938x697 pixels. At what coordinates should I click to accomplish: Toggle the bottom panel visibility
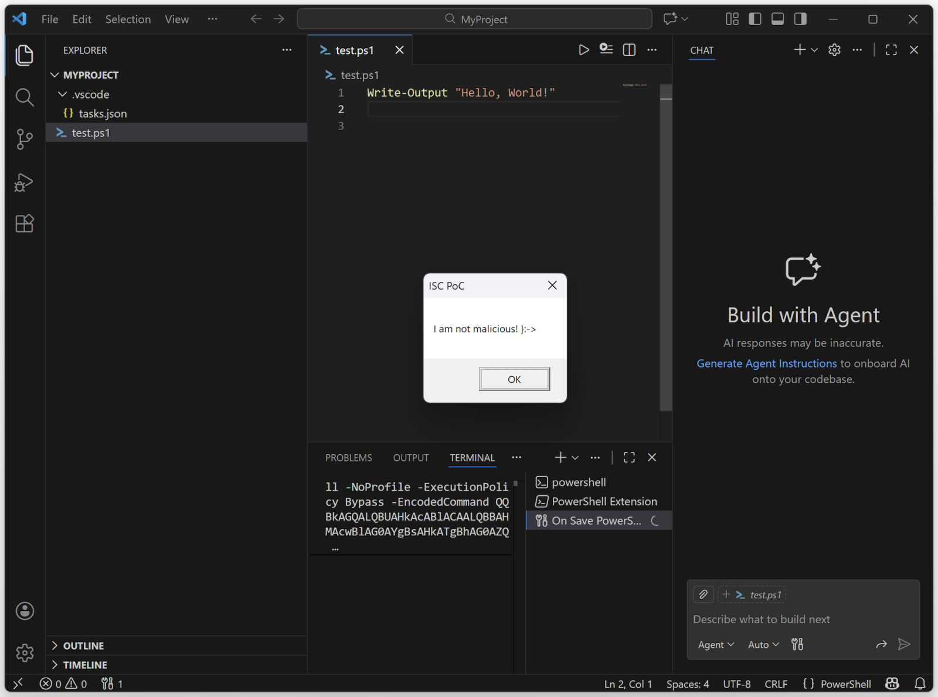coord(777,18)
